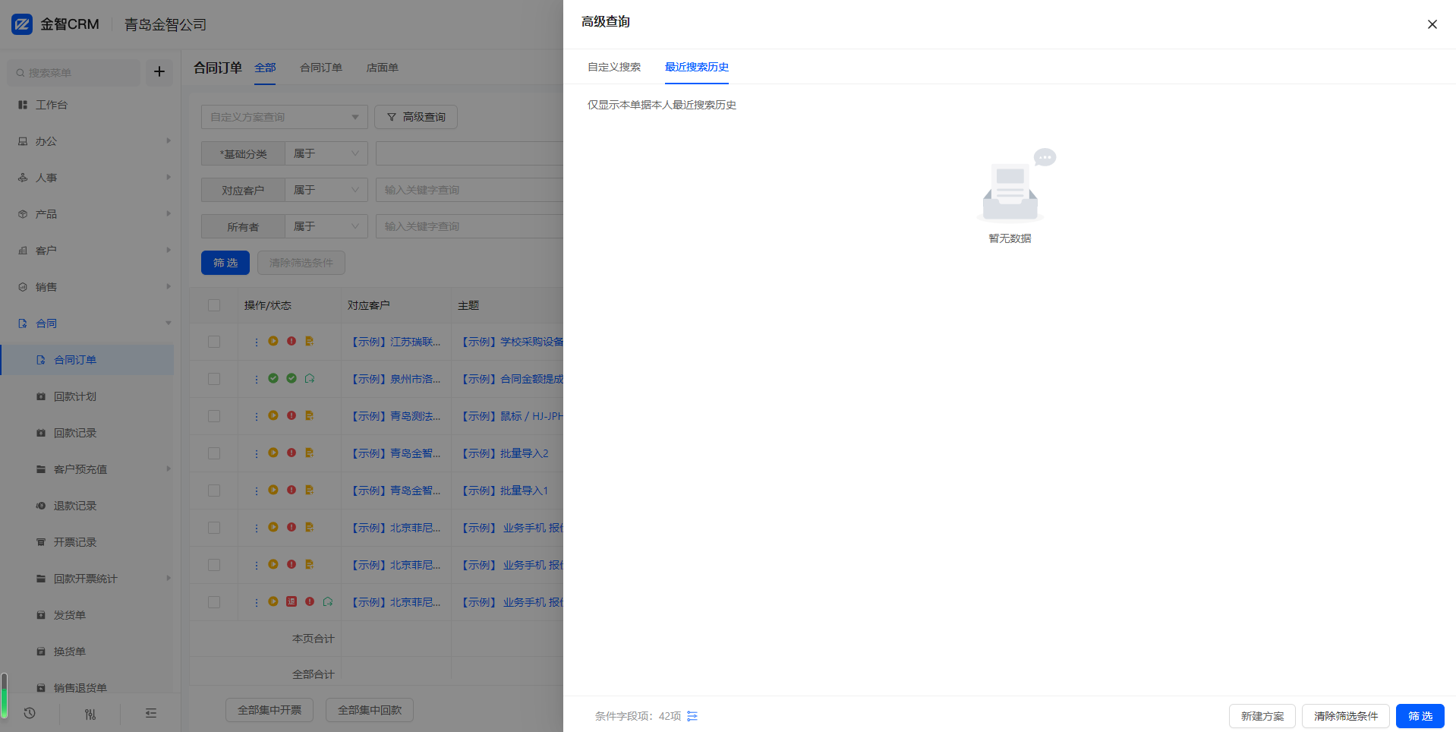Click the document icon in the 鼠标 / HJ-JPH row
The height and width of the screenshot is (732, 1456).
tap(310, 415)
